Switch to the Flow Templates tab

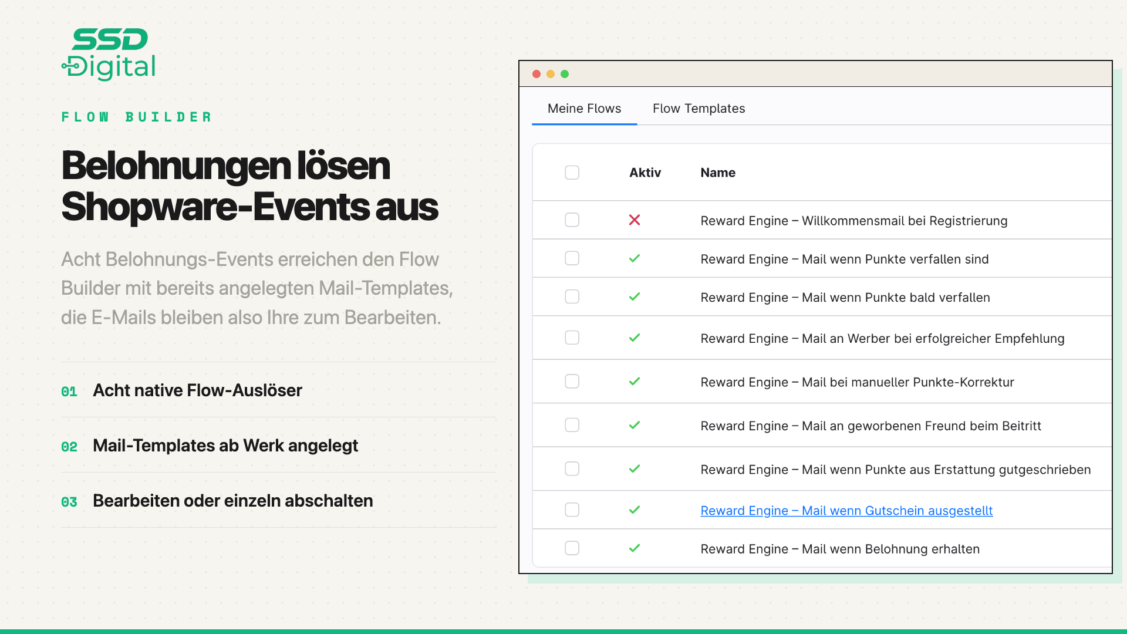699,109
